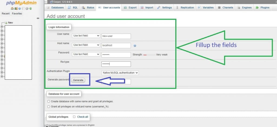Click the Password input field

(116, 55)
